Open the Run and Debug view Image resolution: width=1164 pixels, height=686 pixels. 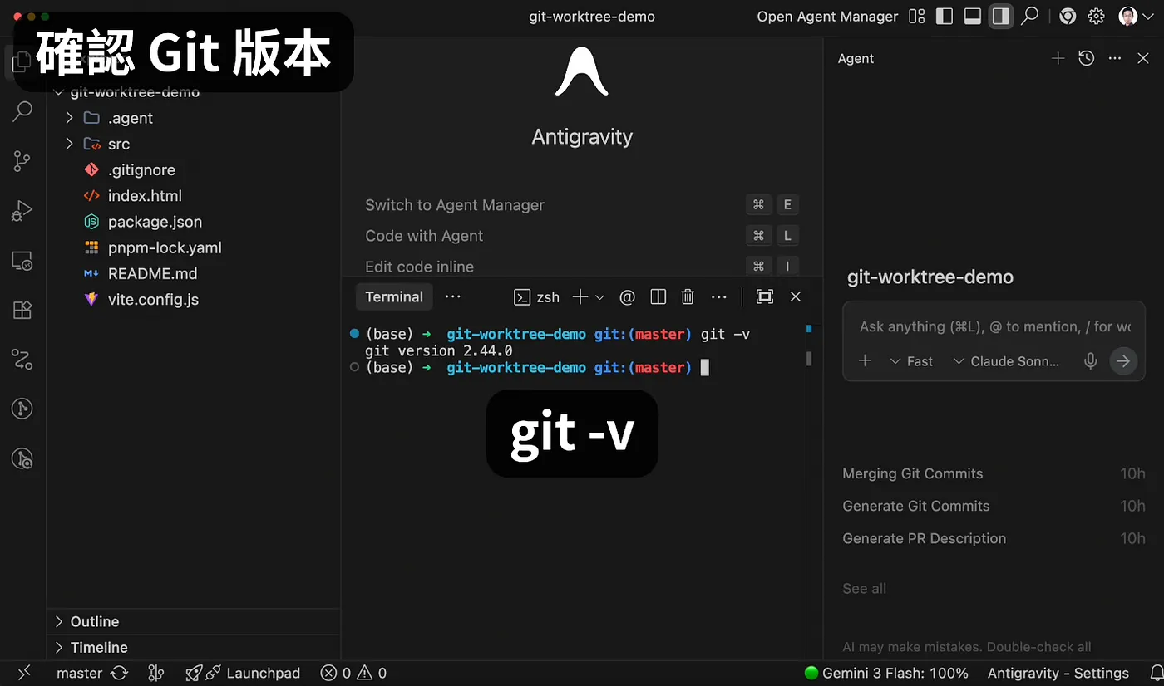point(22,211)
